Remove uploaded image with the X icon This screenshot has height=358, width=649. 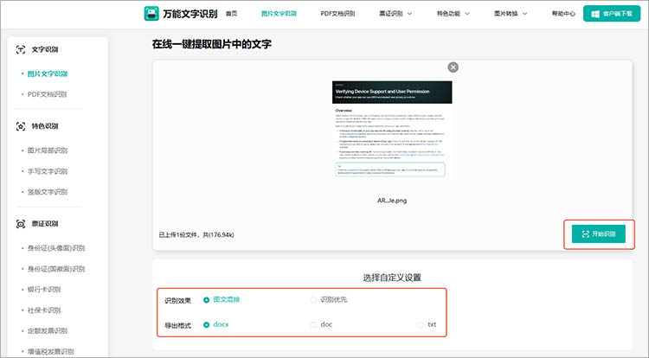[453, 67]
